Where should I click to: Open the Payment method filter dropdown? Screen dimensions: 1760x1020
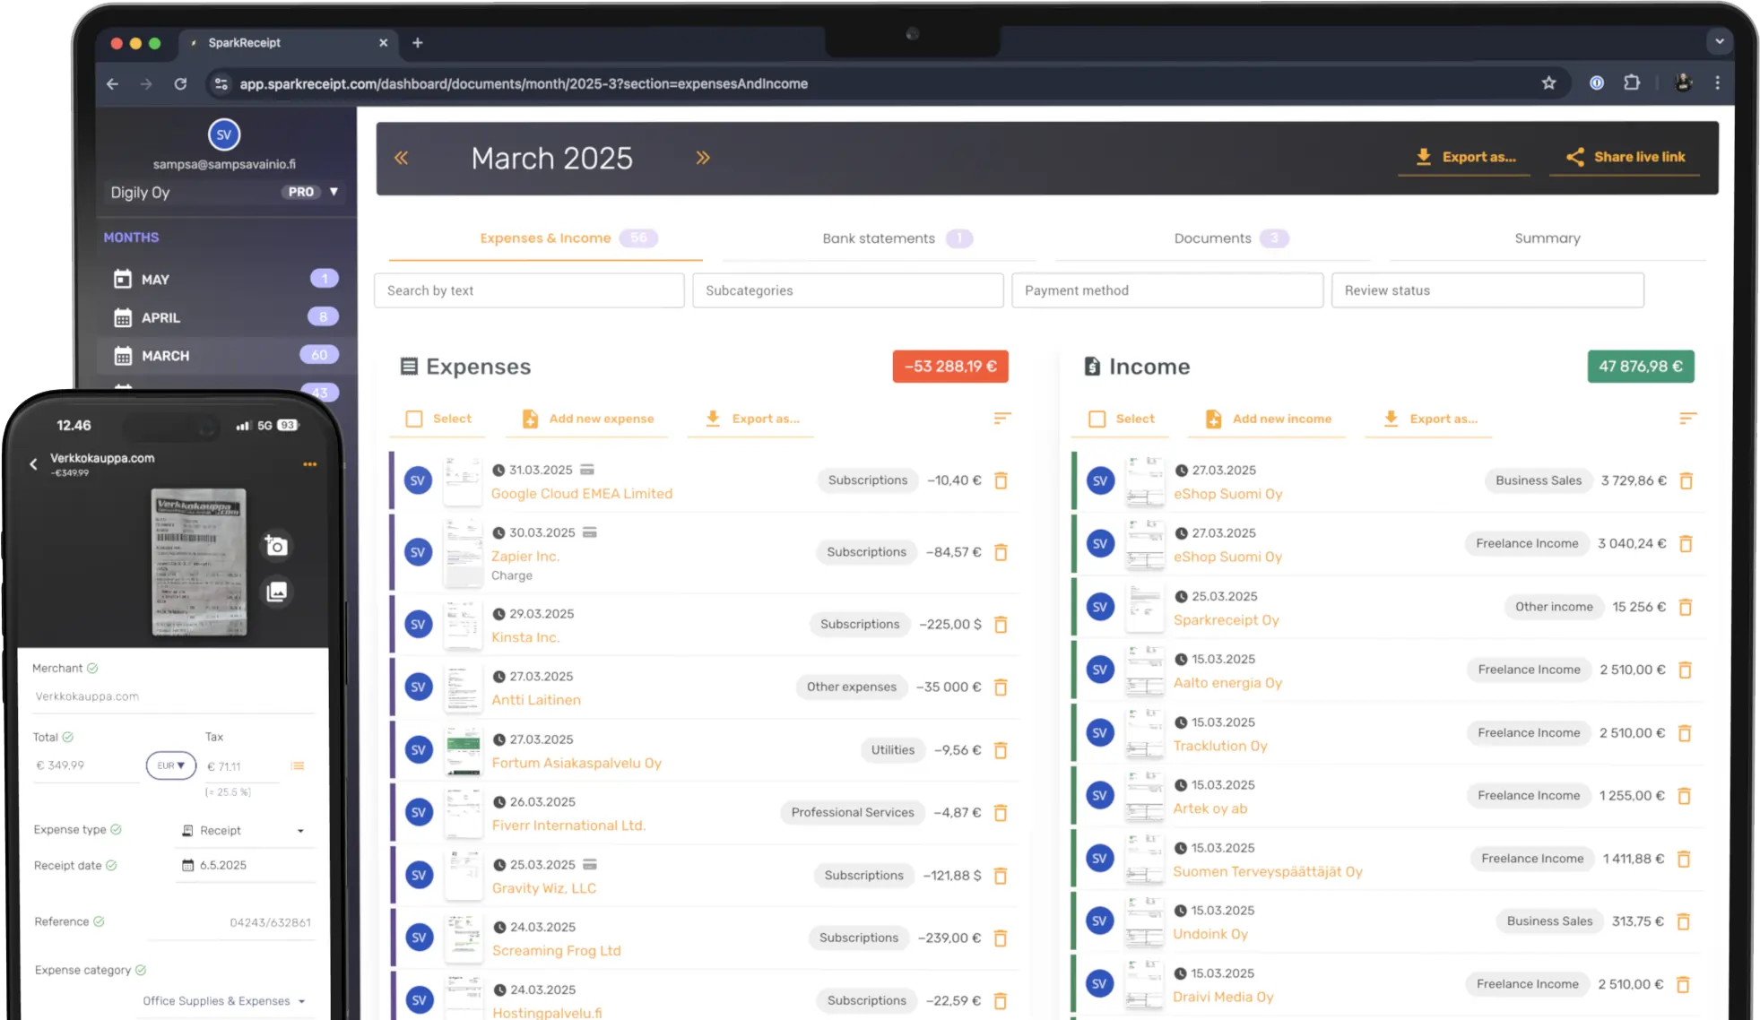click(1167, 290)
